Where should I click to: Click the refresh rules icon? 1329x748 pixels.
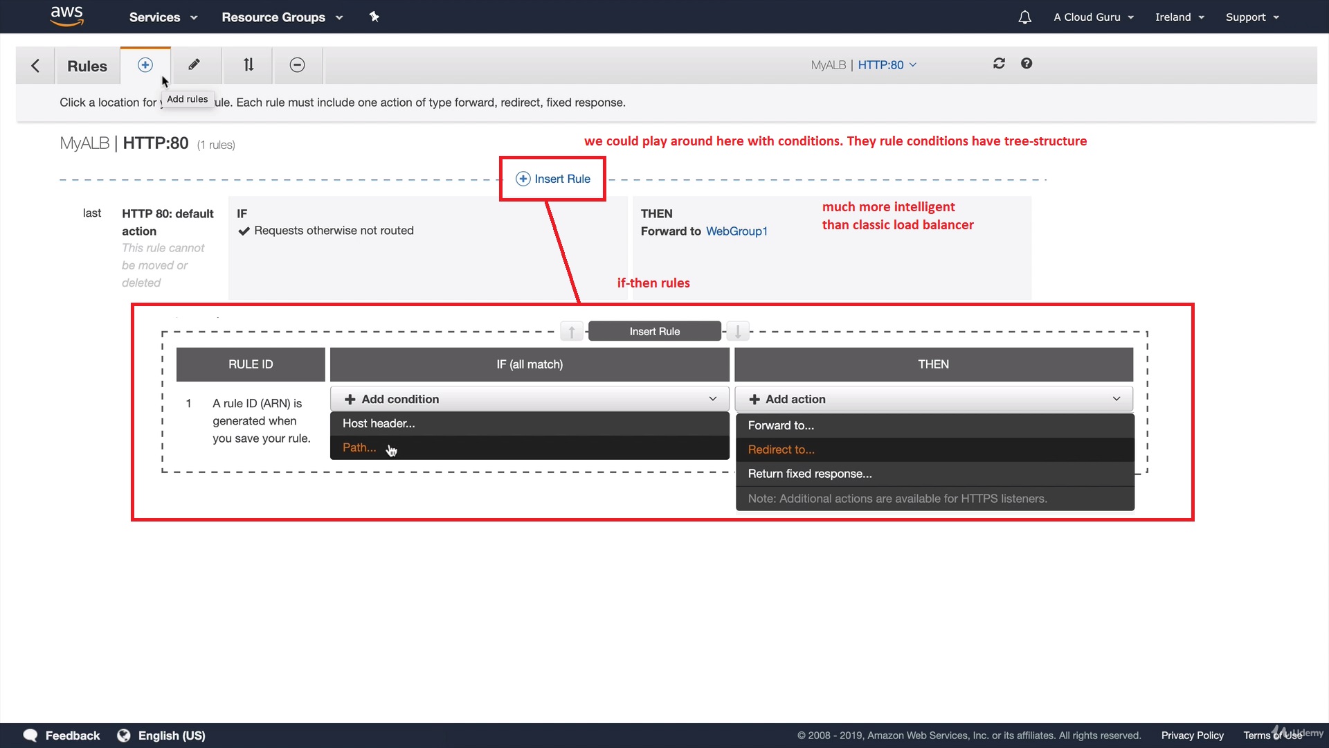(999, 64)
